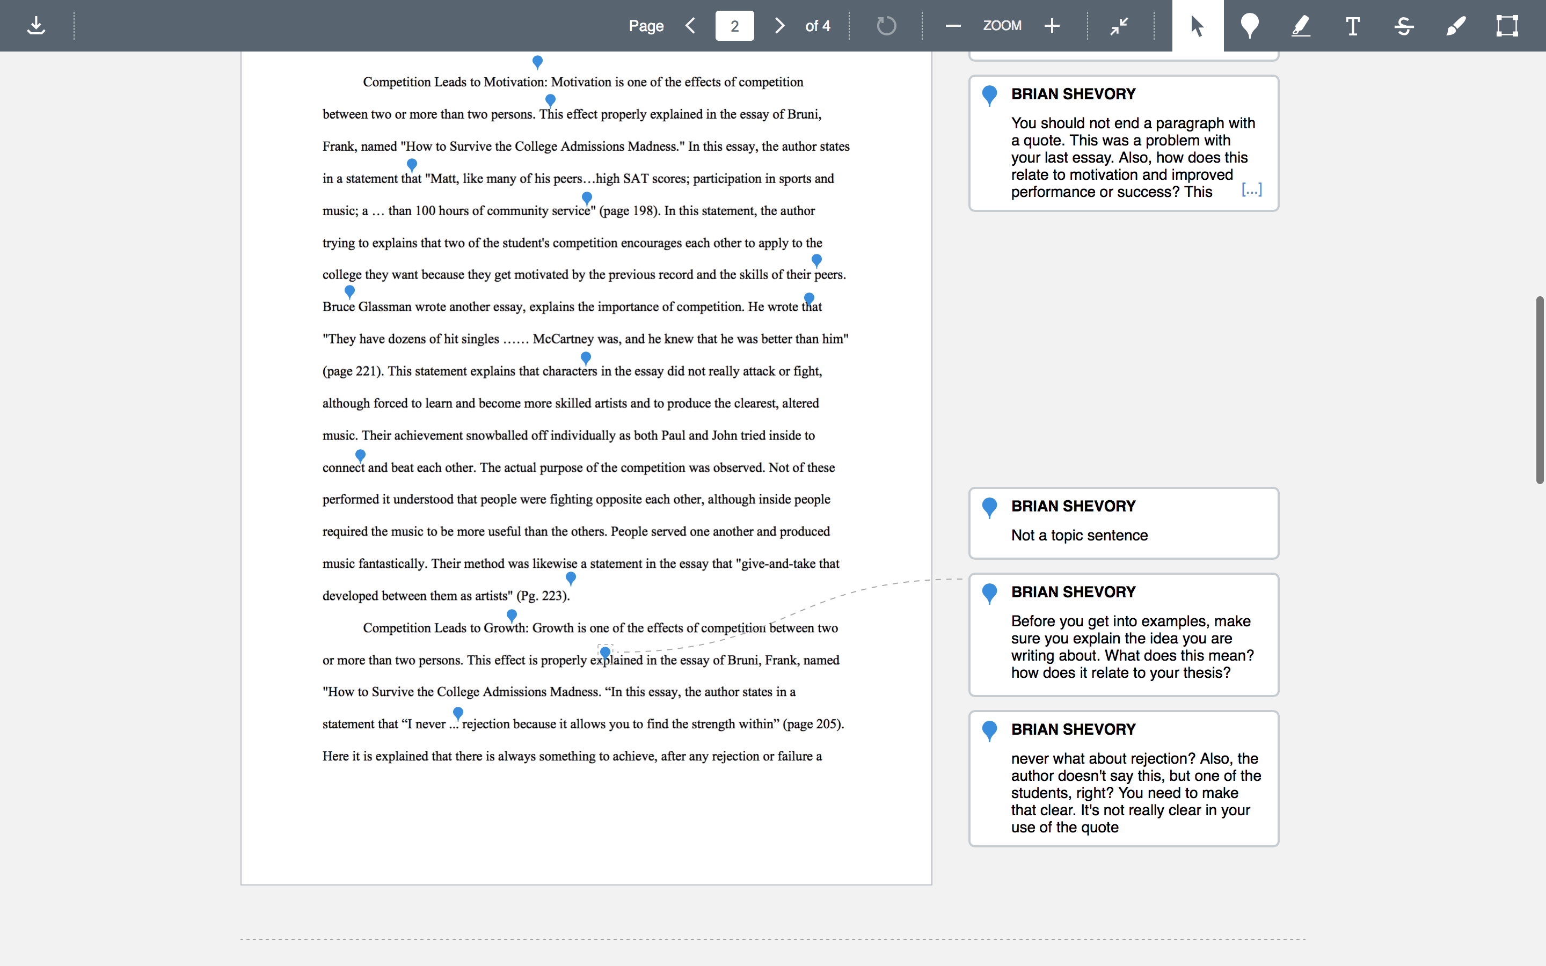Click the download document icon
Screen dimensions: 1546x966
click(37, 26)
